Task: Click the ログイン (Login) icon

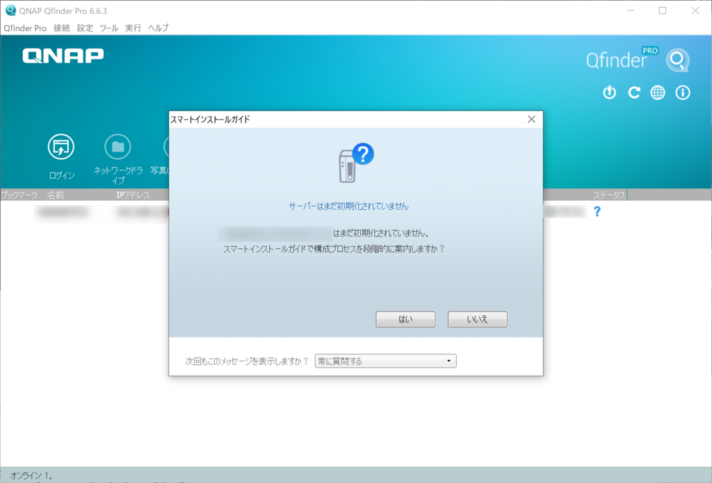Action: [x=61, y=147]
